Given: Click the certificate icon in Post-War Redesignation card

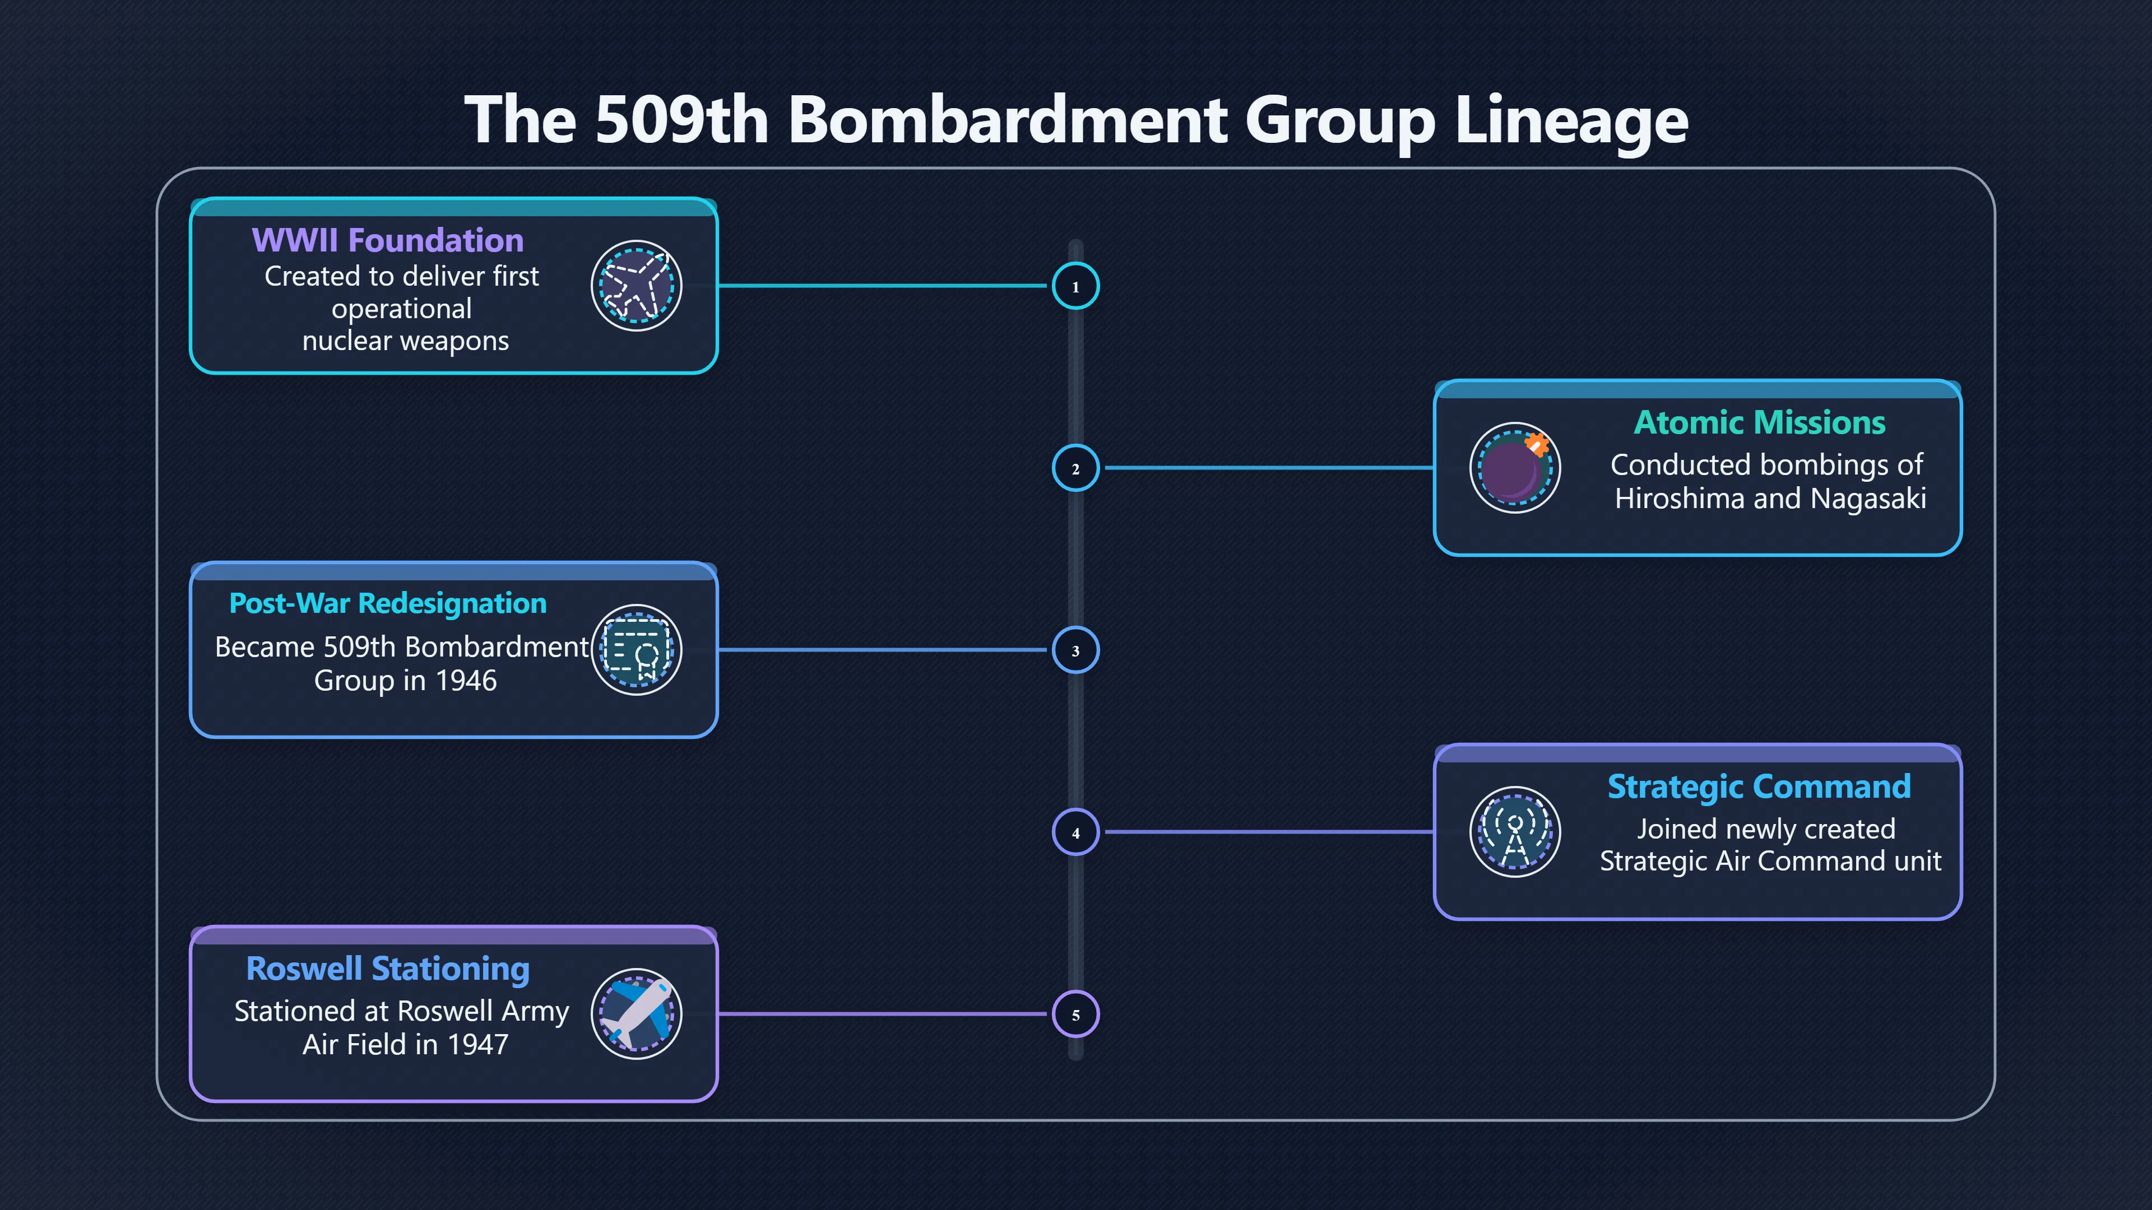Looking at the screenshot, I should coord(637,650).
